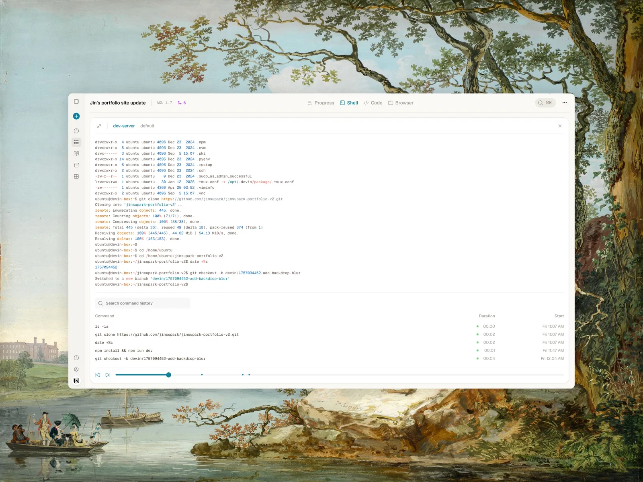Open the Code tab
The height and width of the screenshot is (482, 643).
tap(373, 103)
